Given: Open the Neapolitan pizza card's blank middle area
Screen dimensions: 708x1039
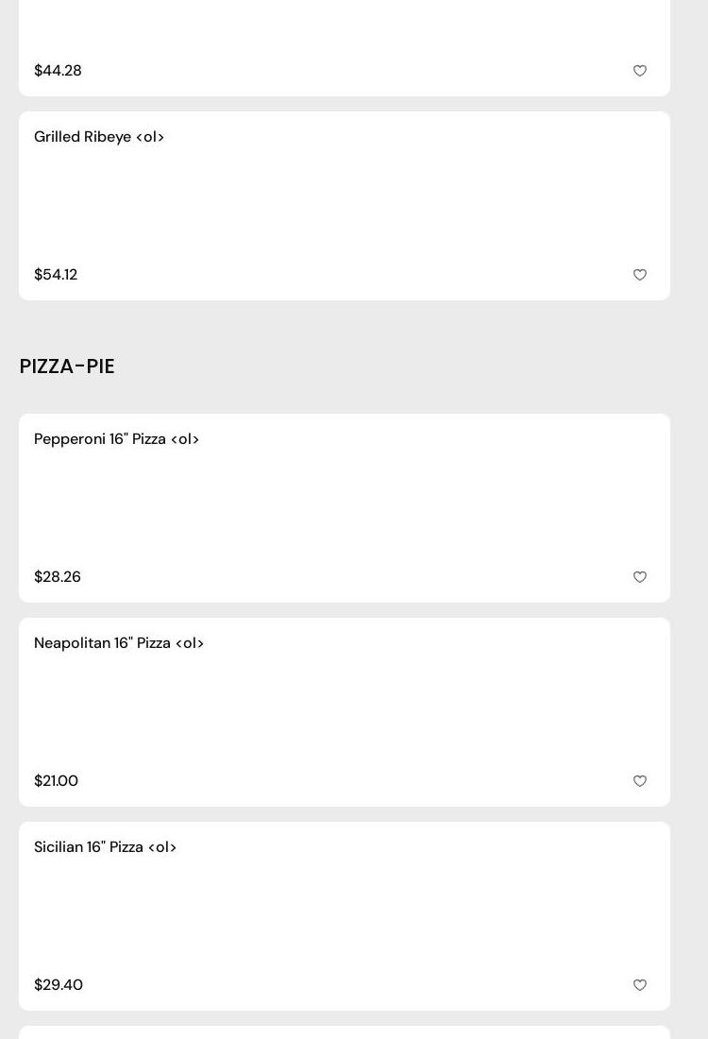Looking at the screenshot, I should [x=345, y=712].
